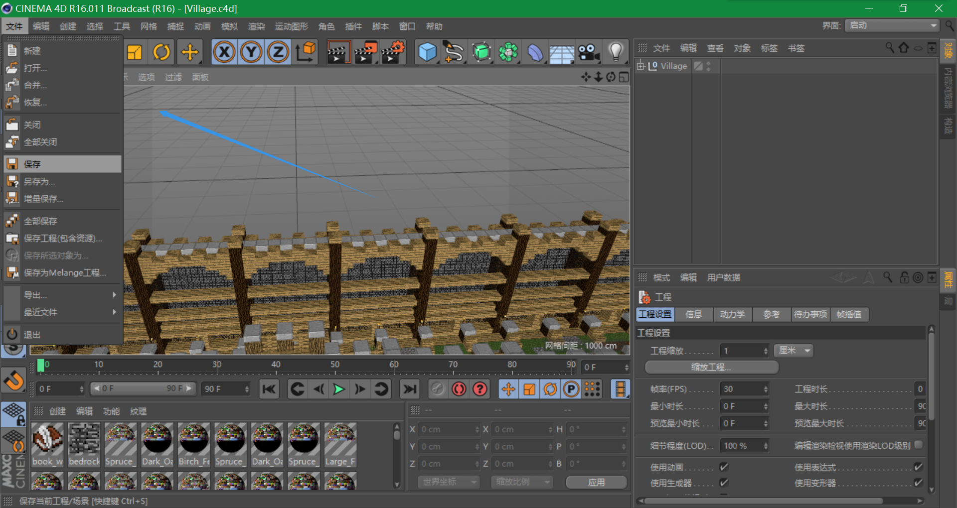Choose 保存 from the file menu
The image size is (957, 508).
[63, 164]
